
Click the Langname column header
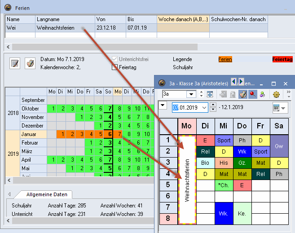tap(65, 19)
